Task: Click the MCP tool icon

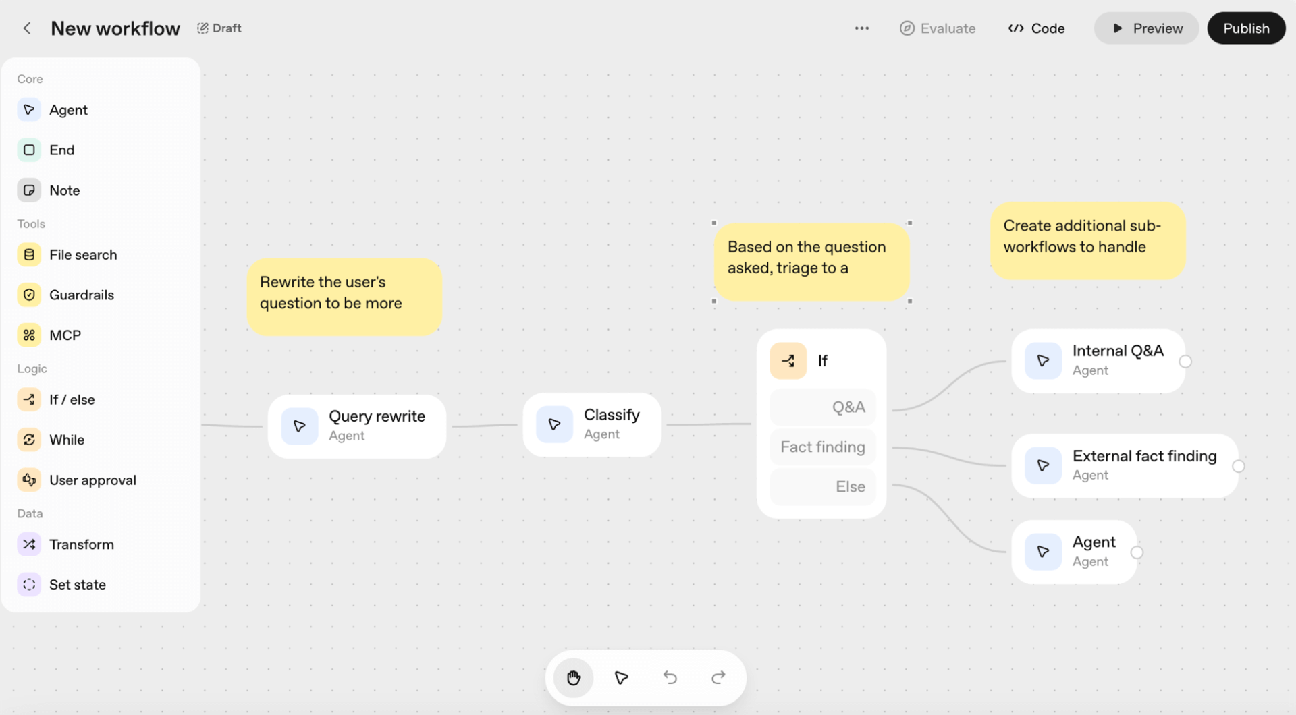Action: 28,335
